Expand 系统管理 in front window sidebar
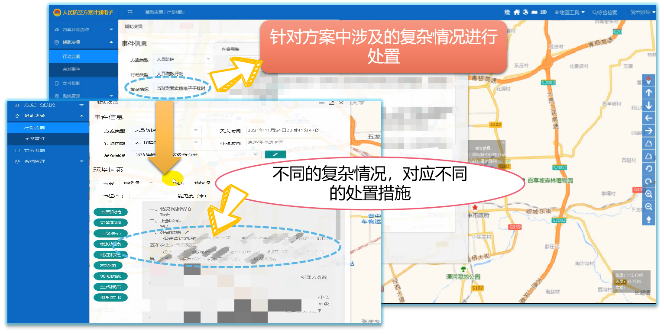This screenshot has height=334, width=664. [x=48, y=161]
